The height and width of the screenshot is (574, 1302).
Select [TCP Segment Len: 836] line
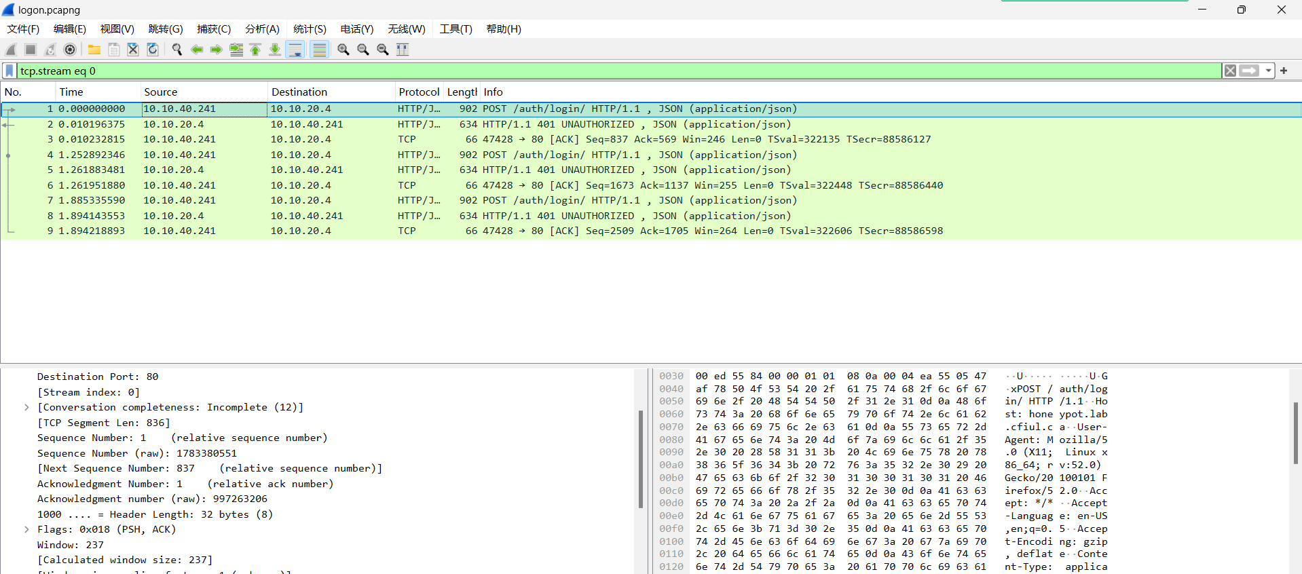coord(104,423)
